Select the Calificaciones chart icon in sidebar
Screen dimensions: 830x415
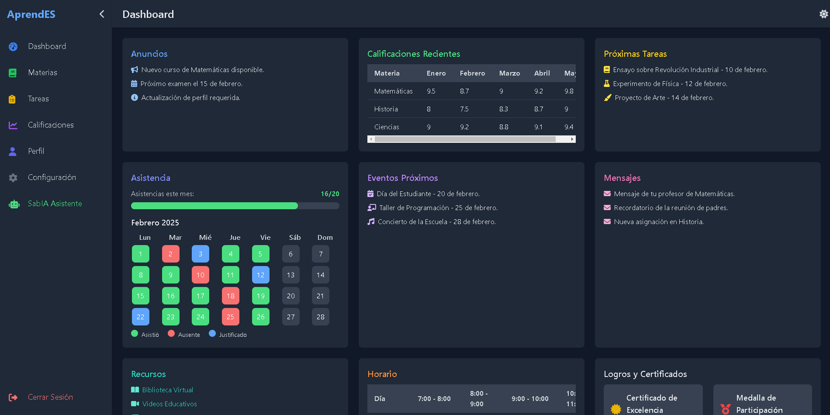pyautogui.click(x=13, y=125)
